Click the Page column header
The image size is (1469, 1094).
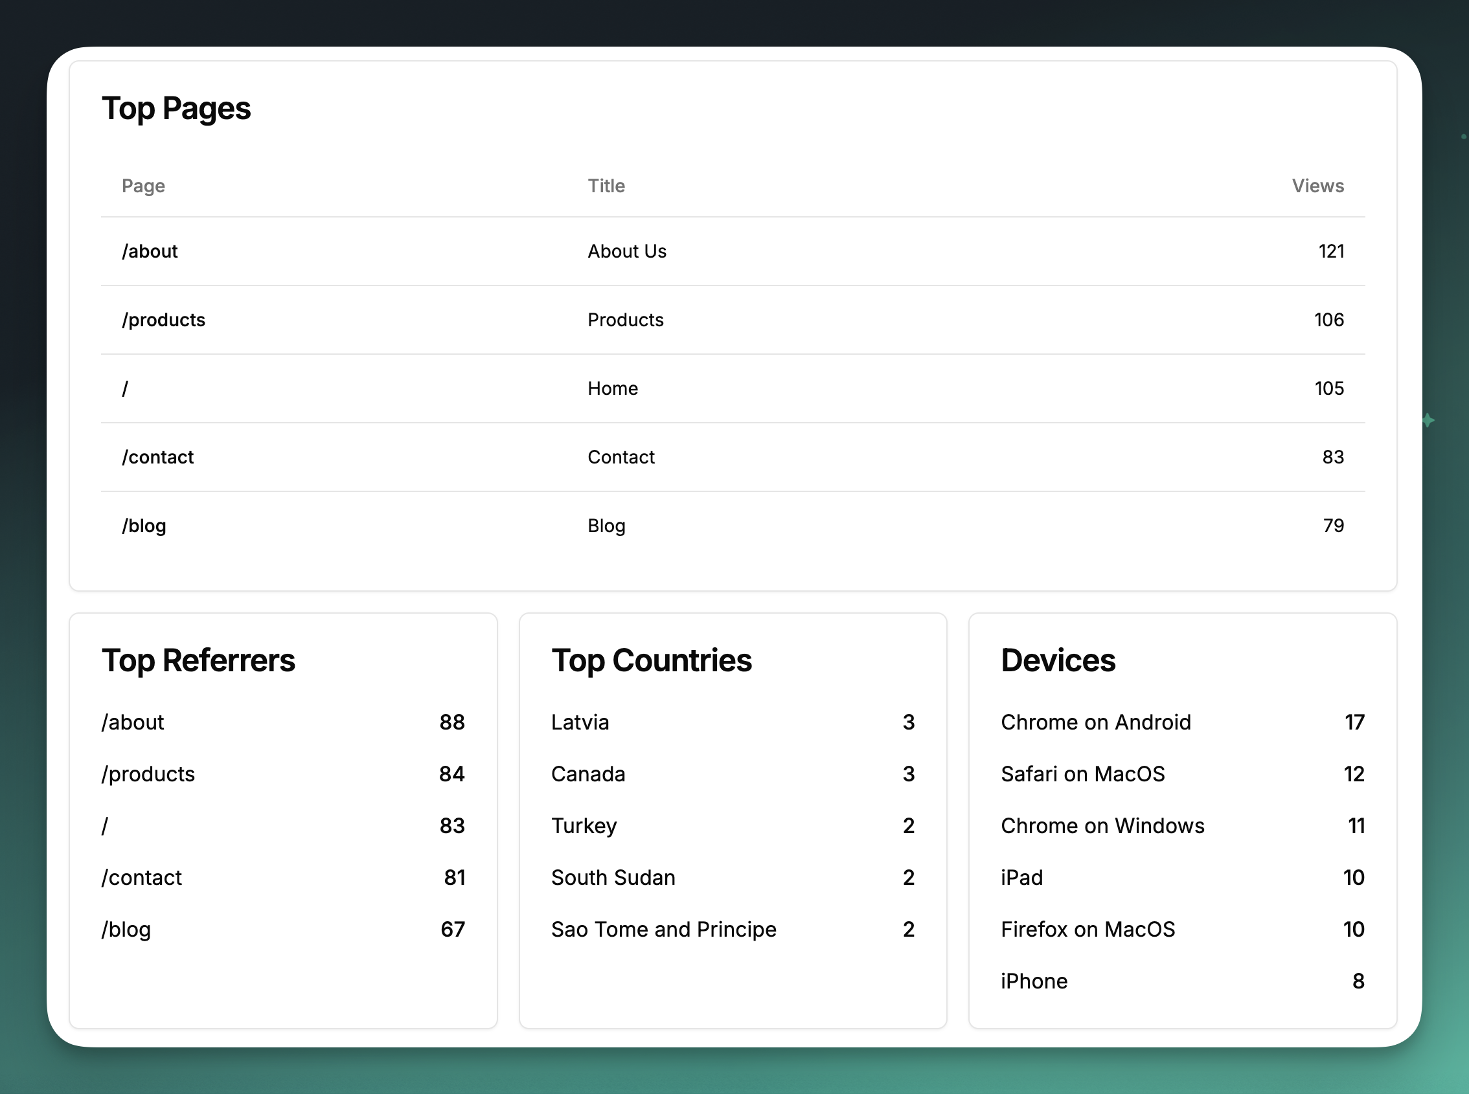[x=143, y=186]
